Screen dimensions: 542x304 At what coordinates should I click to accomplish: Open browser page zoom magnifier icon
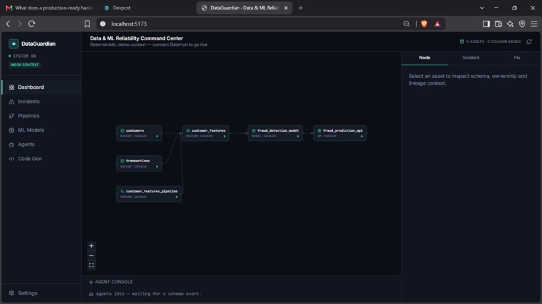point(406,24)
